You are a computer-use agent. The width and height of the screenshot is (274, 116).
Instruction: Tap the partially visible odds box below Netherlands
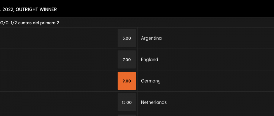point(127,115)
